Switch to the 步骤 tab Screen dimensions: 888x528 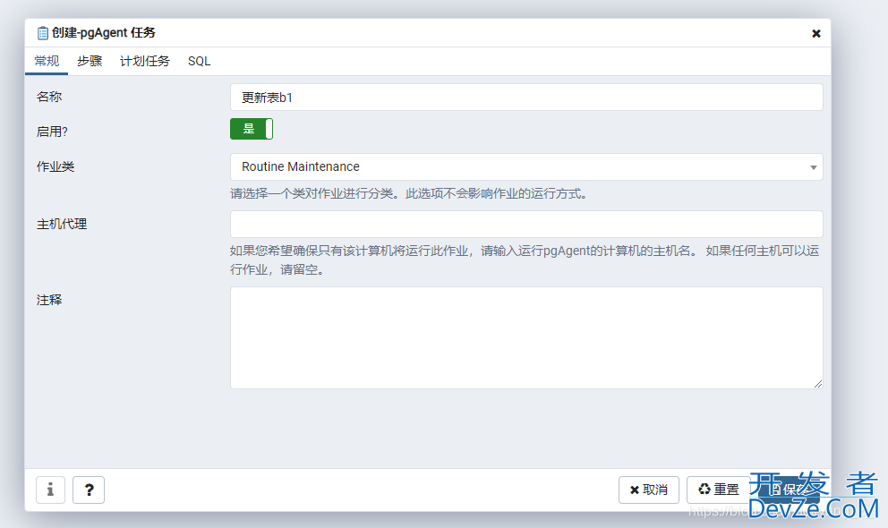[90, 61]
